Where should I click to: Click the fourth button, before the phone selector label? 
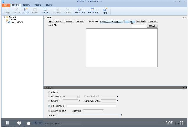pos(80,22)
